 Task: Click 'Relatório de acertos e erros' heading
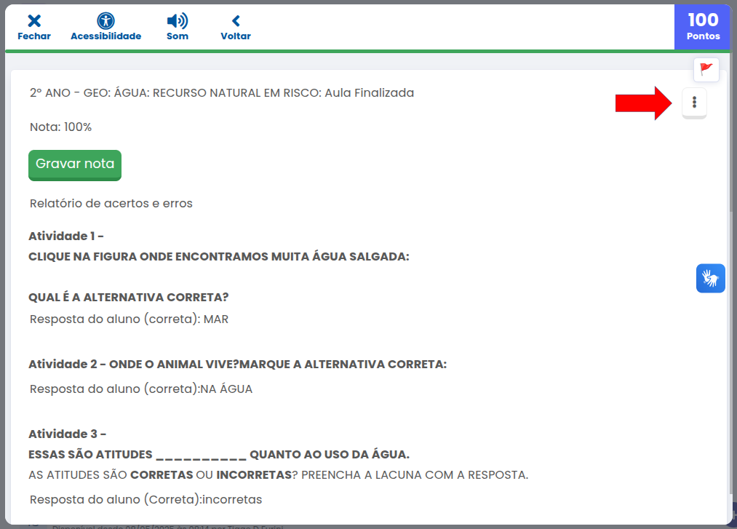111,204
